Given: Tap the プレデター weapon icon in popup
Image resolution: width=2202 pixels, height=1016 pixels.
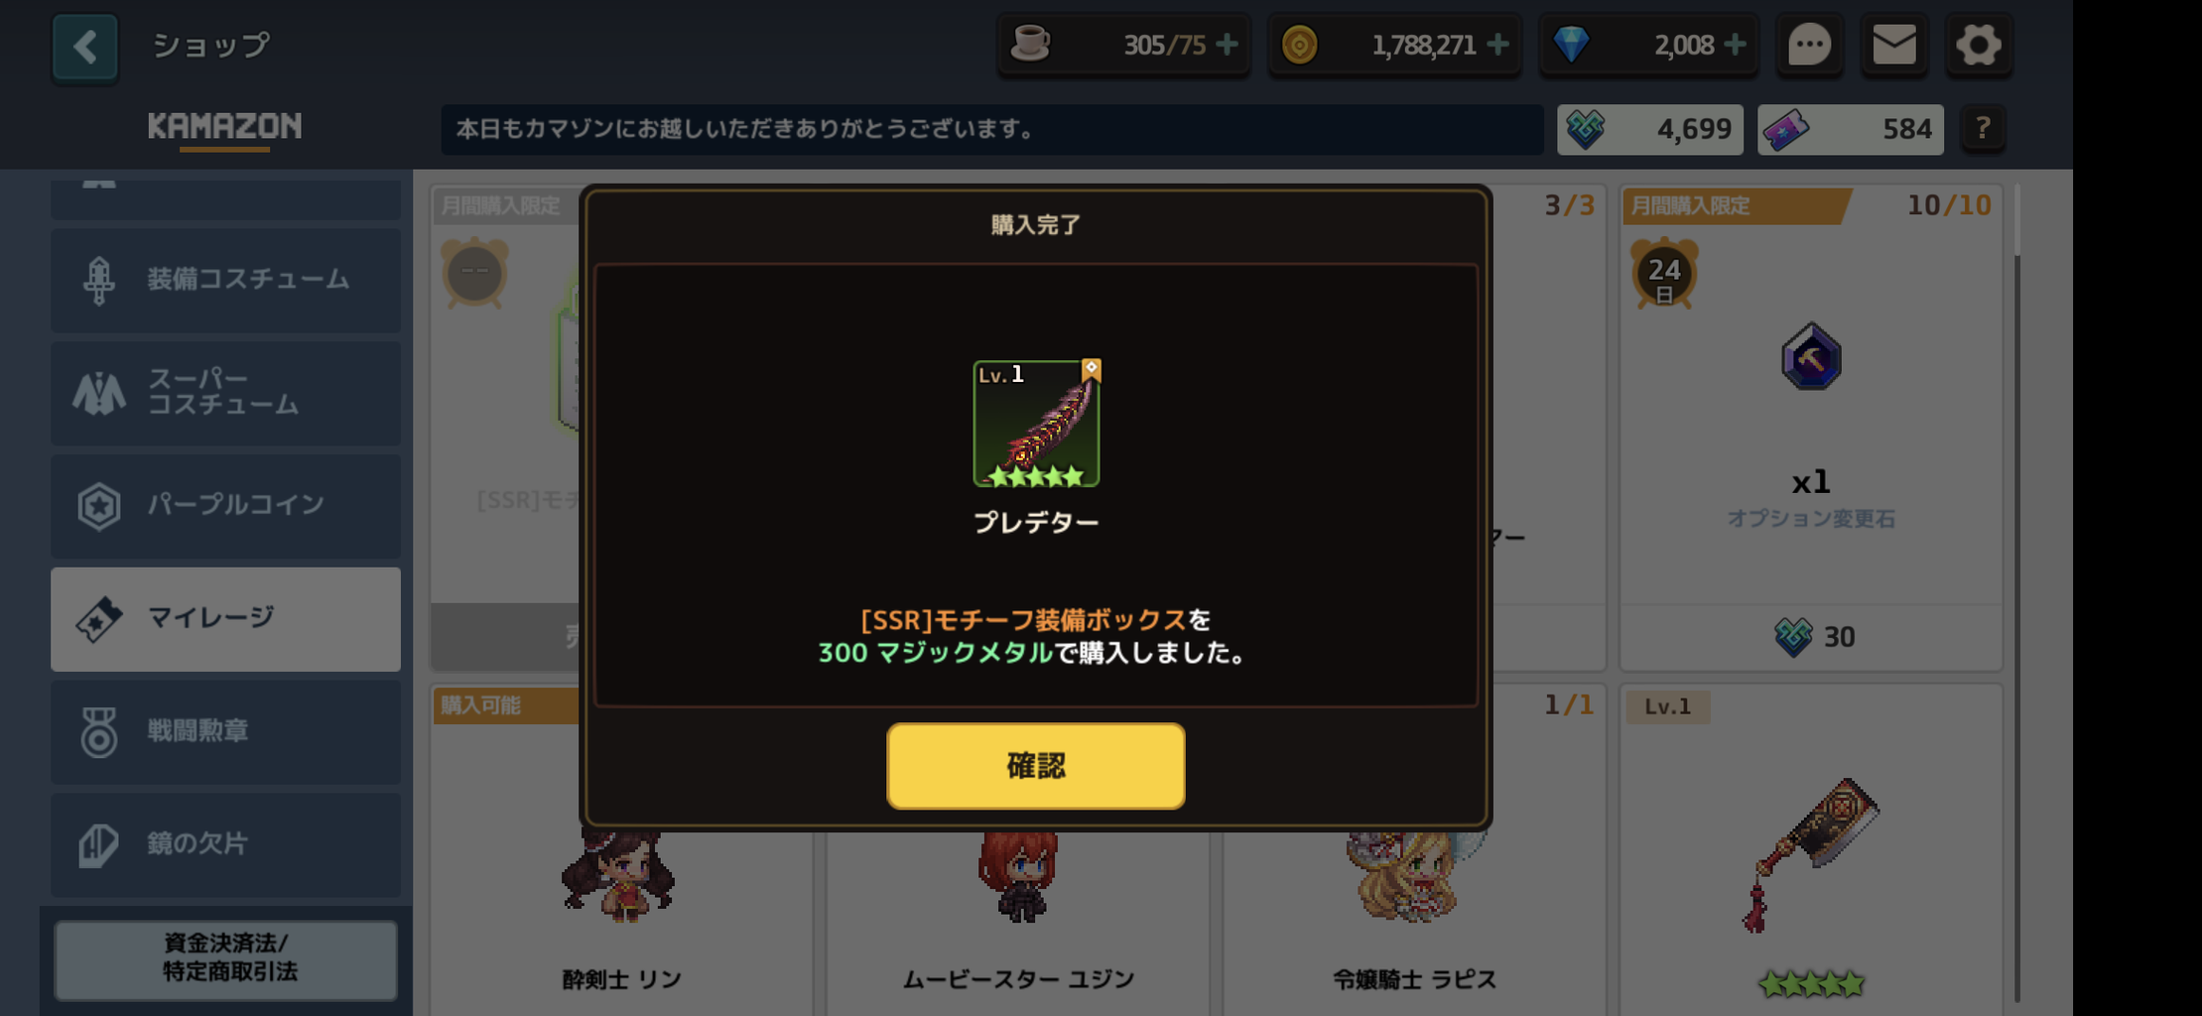Looking at the screenshot, I should tap(1036, 424).
